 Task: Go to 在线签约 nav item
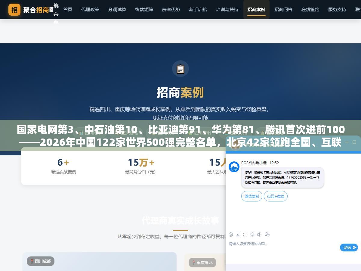coord(310,10)
